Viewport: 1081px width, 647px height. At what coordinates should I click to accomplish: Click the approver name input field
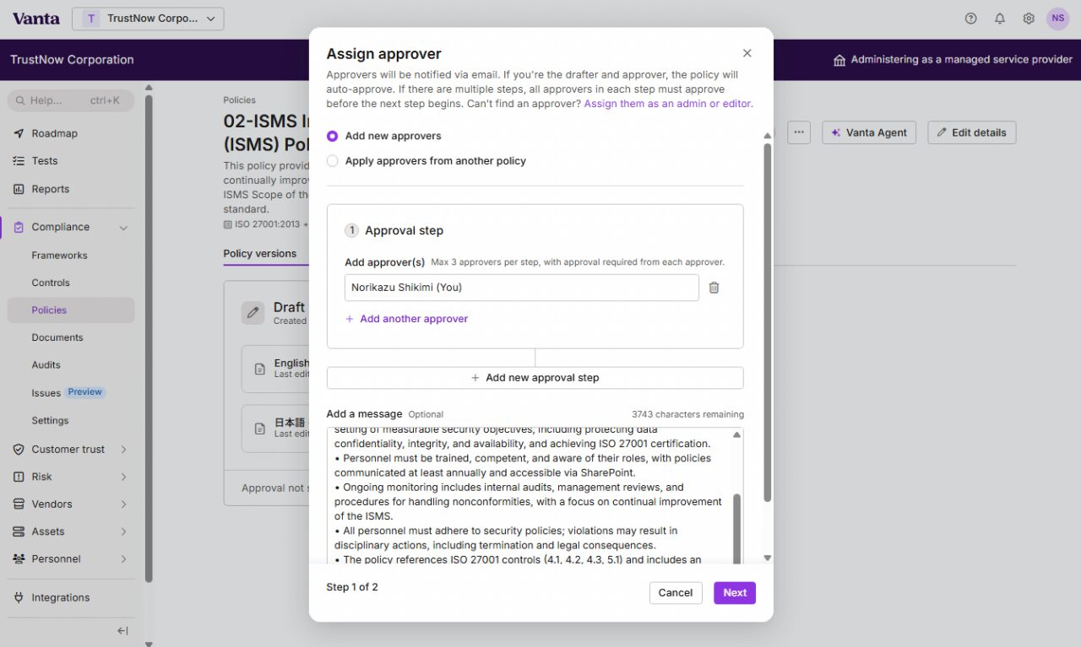[x=522, y=288]
